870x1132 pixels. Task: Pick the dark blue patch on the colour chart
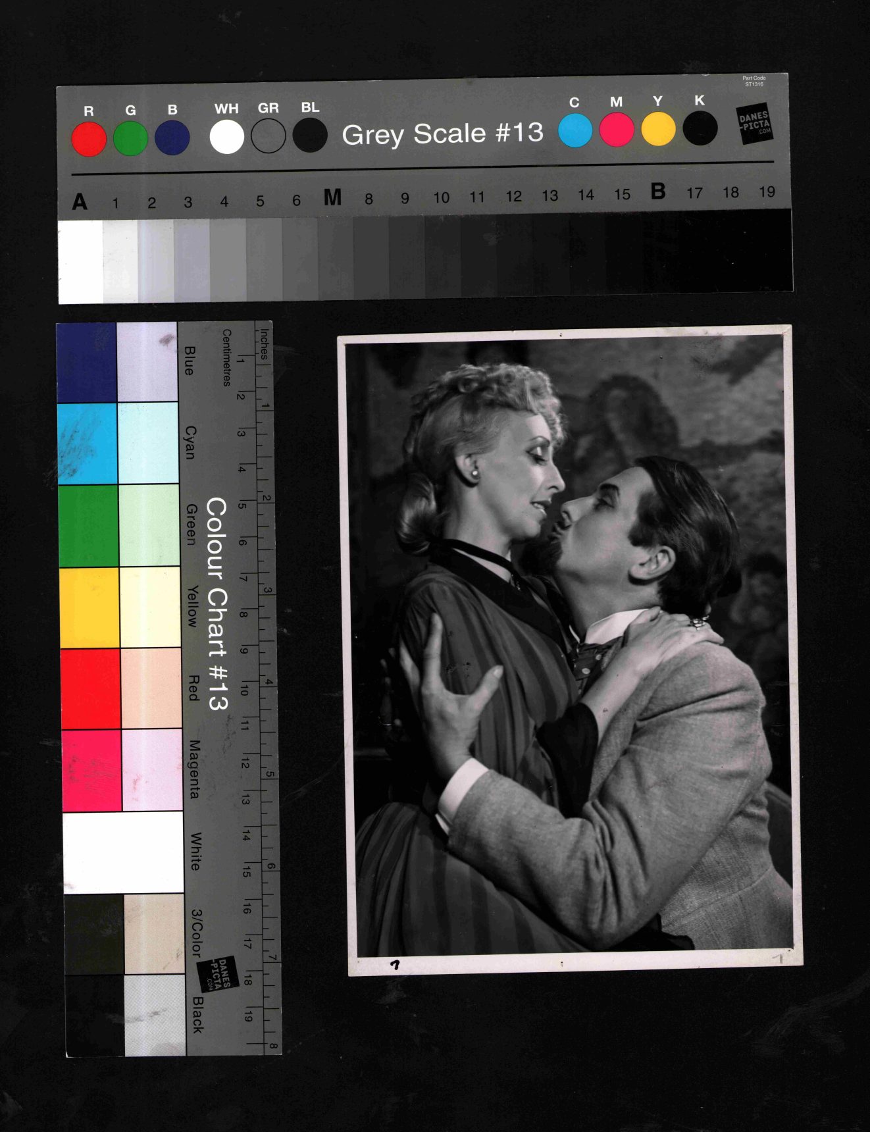[x=86, y=363]
